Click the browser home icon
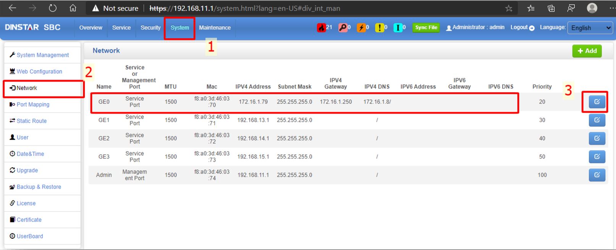The image size is (616, 250). tap(73, 8)
